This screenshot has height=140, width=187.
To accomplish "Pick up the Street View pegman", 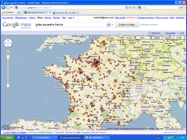I will click(8, 53).
